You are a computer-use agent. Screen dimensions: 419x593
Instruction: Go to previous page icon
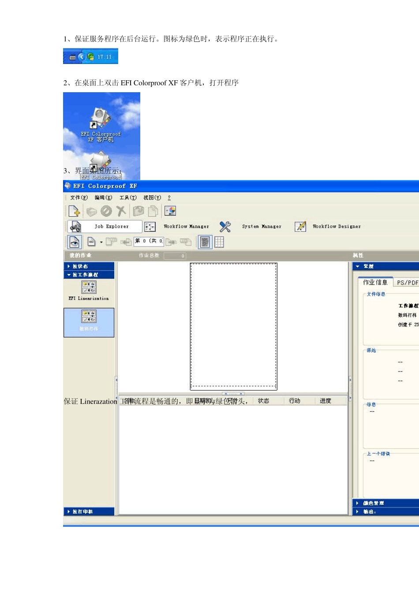pos(126,242)
